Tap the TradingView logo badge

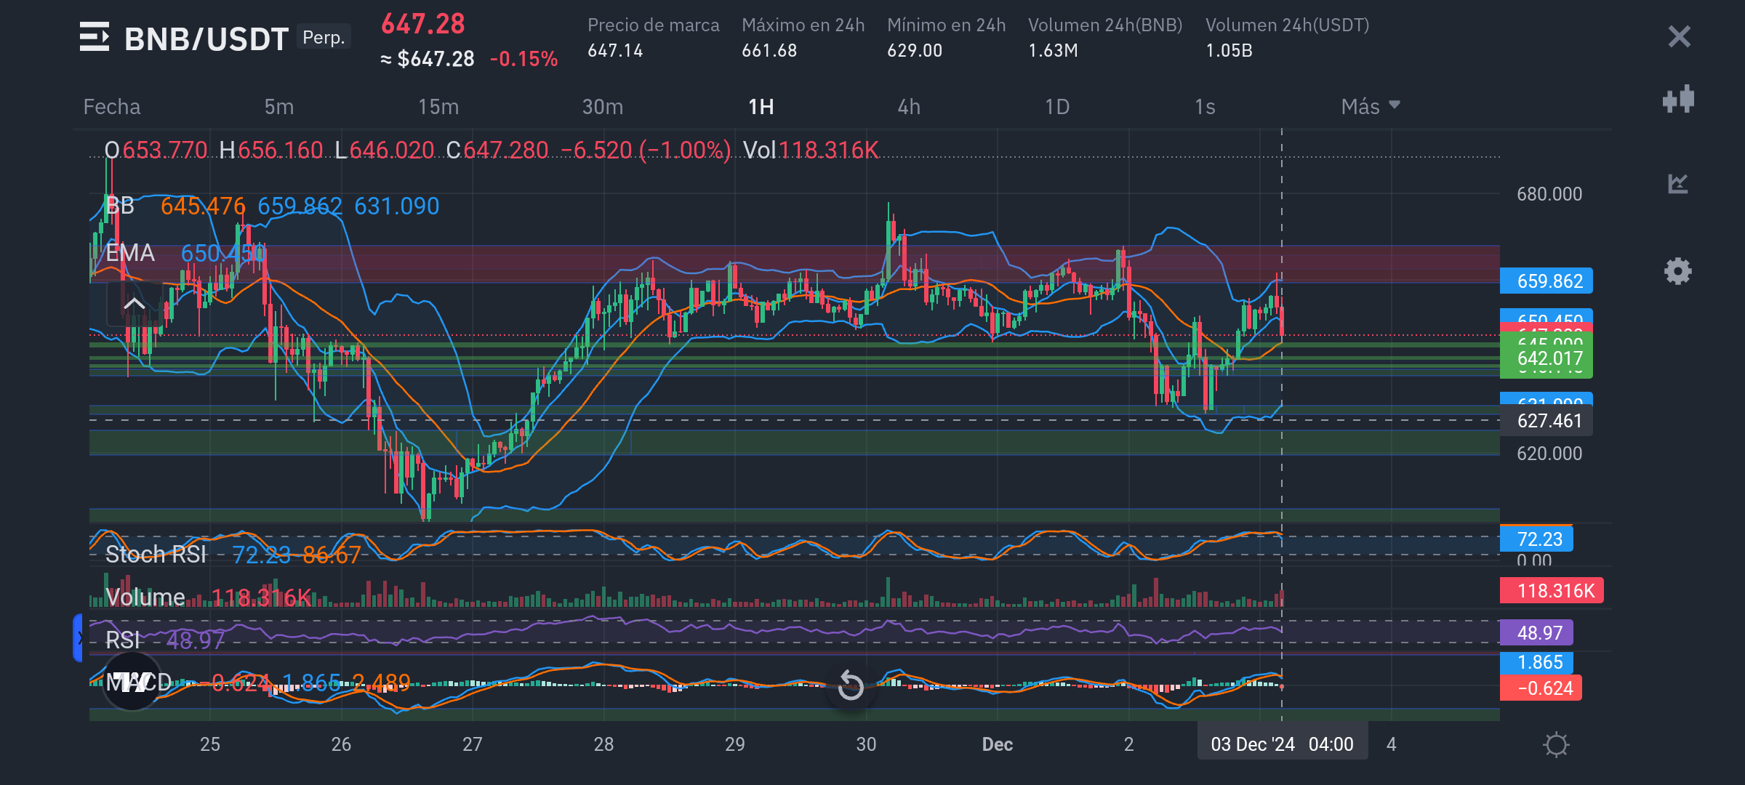click(x=132, y=682)
